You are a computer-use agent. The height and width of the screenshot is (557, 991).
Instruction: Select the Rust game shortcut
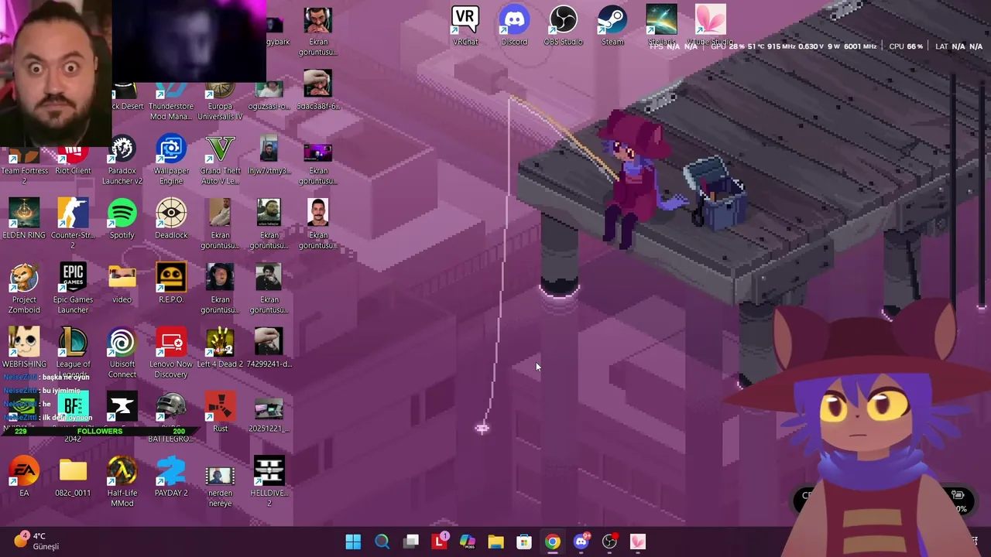tap(220, 412)
